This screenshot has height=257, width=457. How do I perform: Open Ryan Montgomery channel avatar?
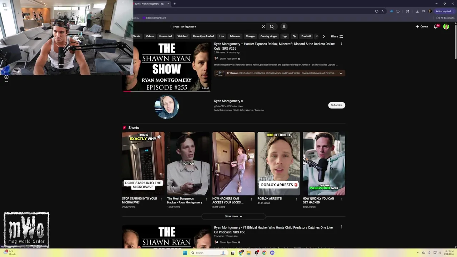[x=166, y=106]
